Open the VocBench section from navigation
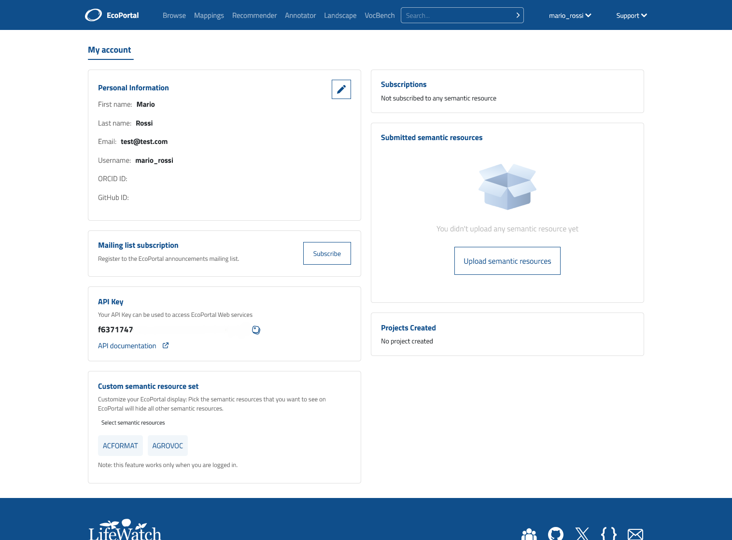Screen dimensions: 732x540 [x=380, y=15]
